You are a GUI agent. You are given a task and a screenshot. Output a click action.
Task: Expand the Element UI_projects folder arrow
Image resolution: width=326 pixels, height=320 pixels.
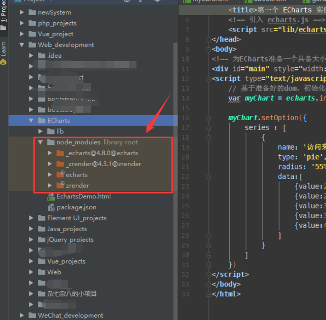pyautogui.click(x=31, y=218)
